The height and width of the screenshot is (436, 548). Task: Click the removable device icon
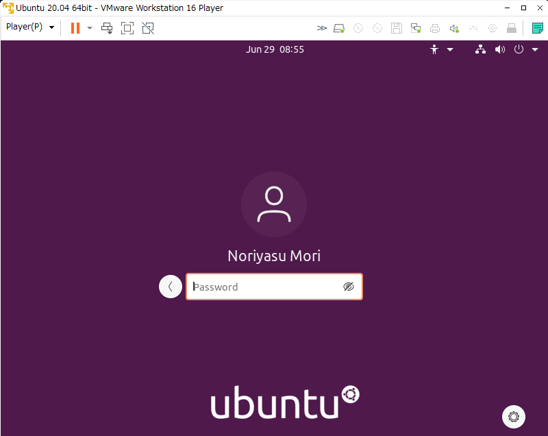pos(512,28)
